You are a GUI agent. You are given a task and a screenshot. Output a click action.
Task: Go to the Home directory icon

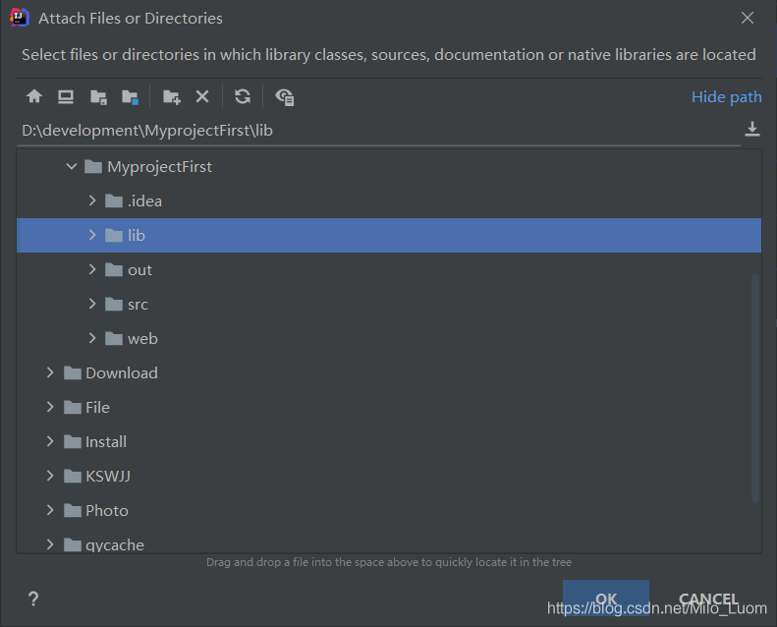(x=34, y=96)
